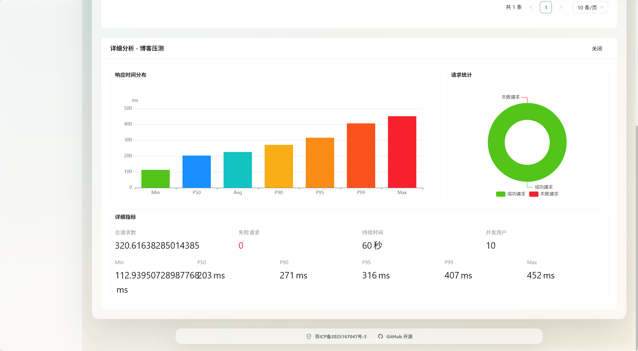The height and width of the screenshot is (351, 638).
Task: Click the next page arrow in pagination
Action: (561, 7)
